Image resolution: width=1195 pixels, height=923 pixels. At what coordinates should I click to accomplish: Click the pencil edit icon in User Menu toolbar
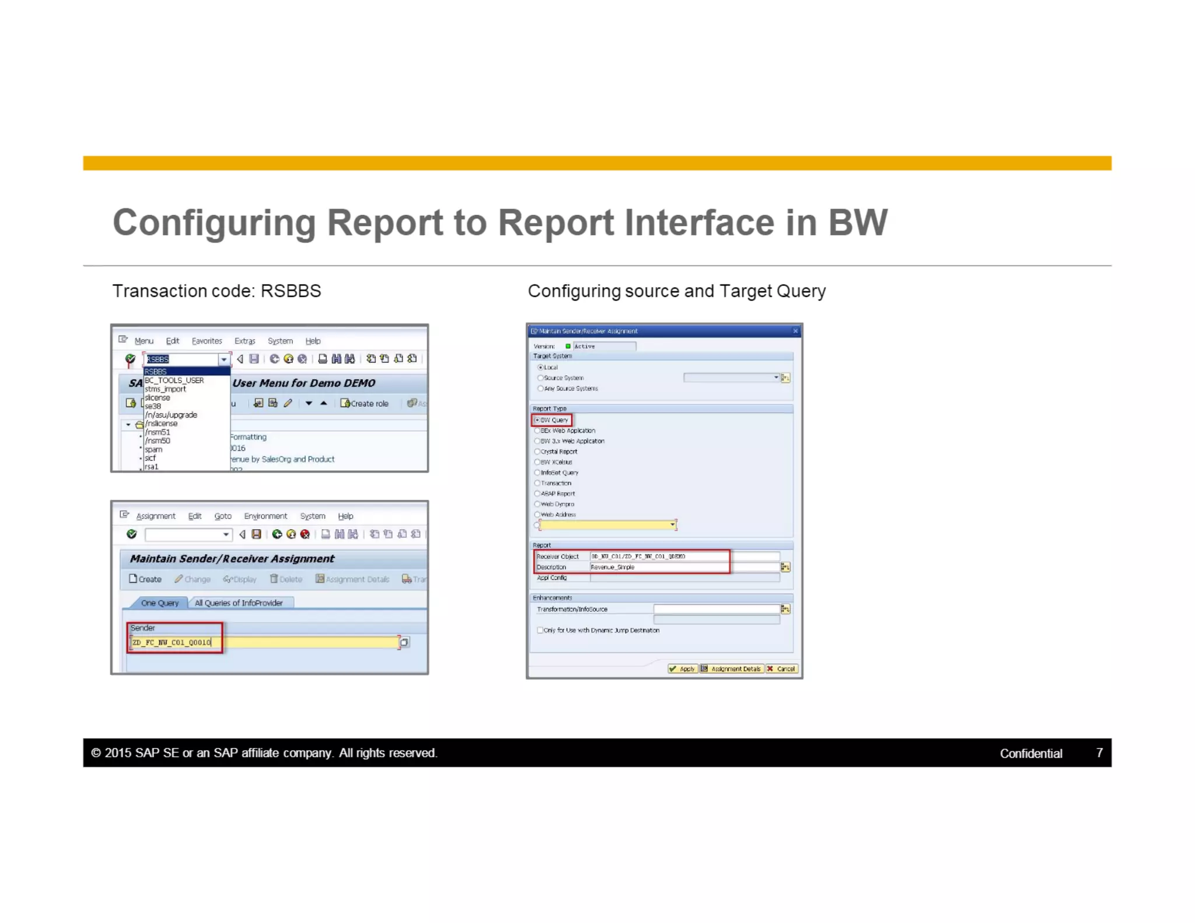click(288, 403)
